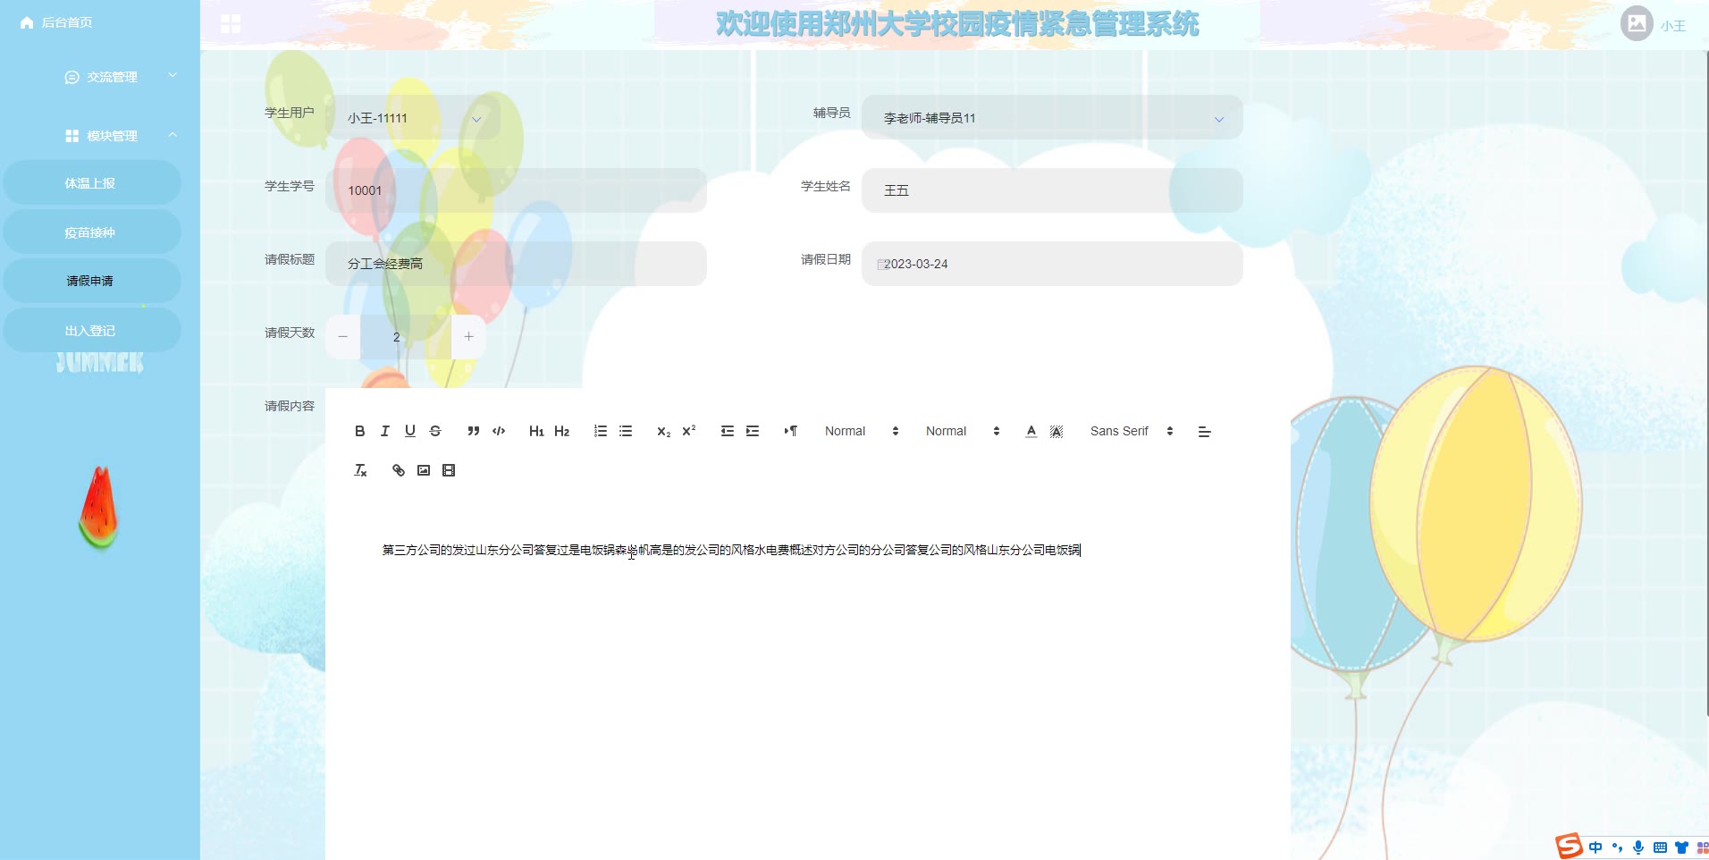This screenshot has width=1709, height=860.
Task: Decrease the paragraph indent
Action: pos(728,431)
